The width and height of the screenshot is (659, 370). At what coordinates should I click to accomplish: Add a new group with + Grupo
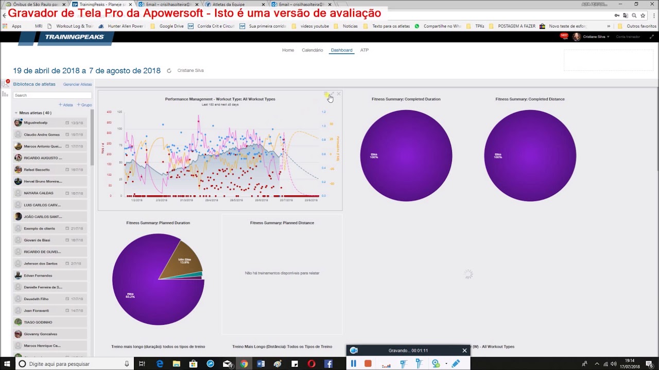(84, 105)
